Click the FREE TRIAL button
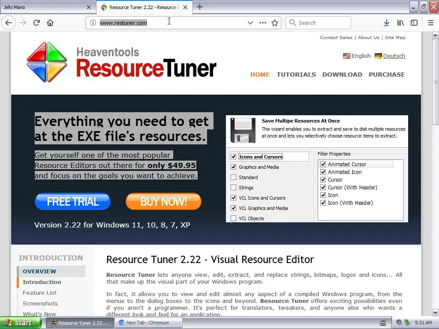 point(73,201)
